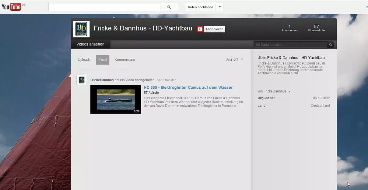
Task: Open the HD 550 - Elektrogleiter Camus title link
Action: point(188,87)
